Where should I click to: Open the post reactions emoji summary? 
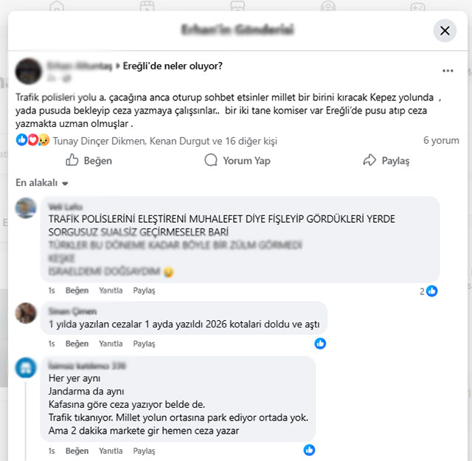(32, 140)
